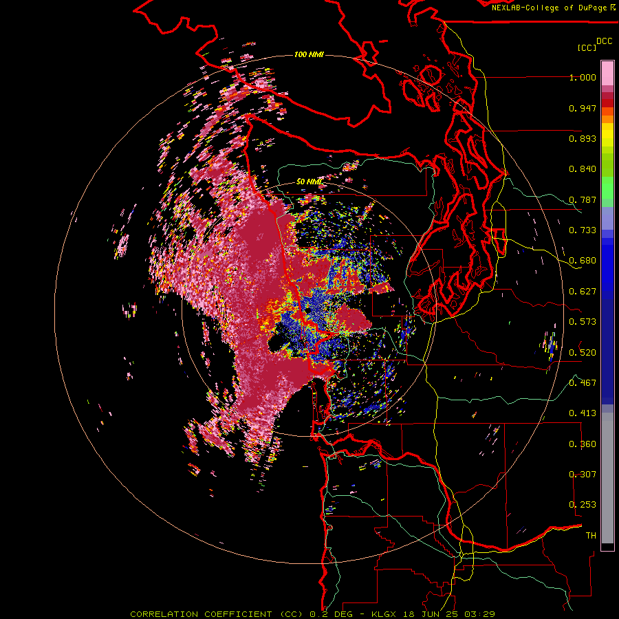Viewport: 619px width, 619px height.
Task: Click the 100 NMI range ring label
Action: click(x=309, y=54)
